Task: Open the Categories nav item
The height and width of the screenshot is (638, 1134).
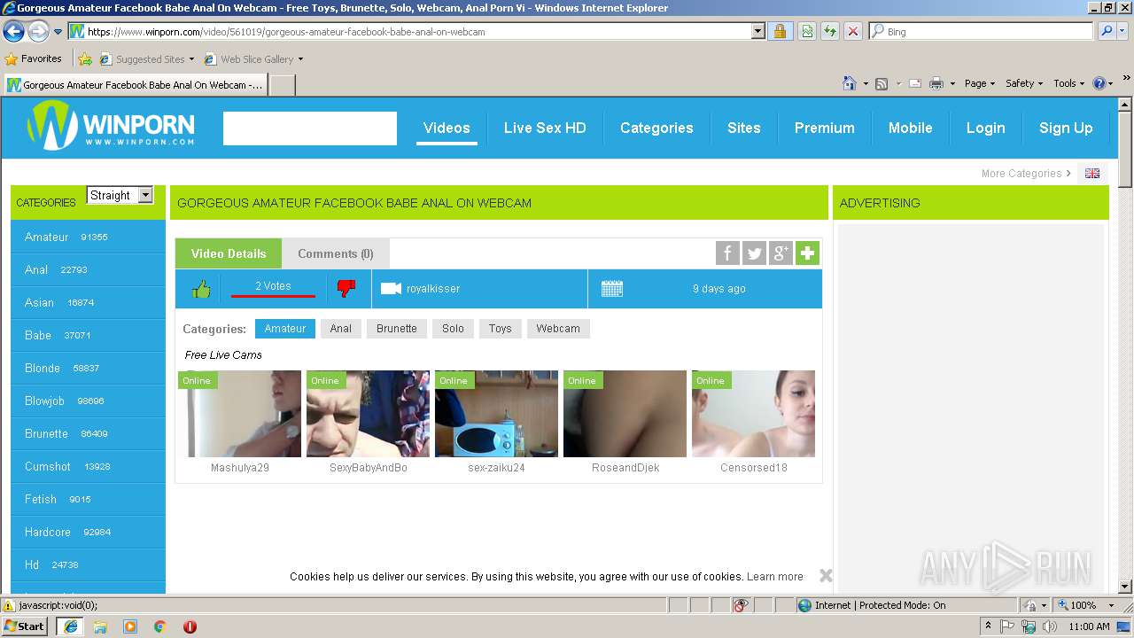Action: tap(656, 128)
